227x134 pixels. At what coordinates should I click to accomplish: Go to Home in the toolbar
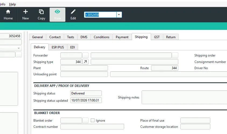click(8, 15)
